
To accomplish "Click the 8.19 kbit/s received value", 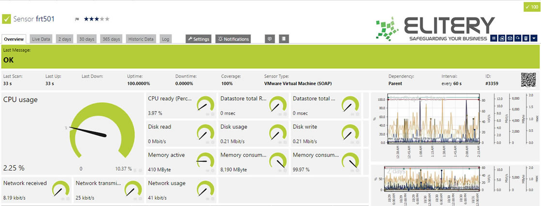I will (15, 198).
